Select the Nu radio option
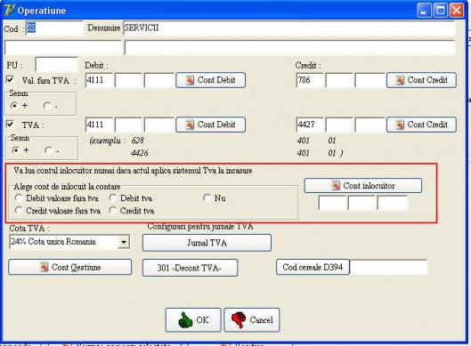 (x=207, y=197)
